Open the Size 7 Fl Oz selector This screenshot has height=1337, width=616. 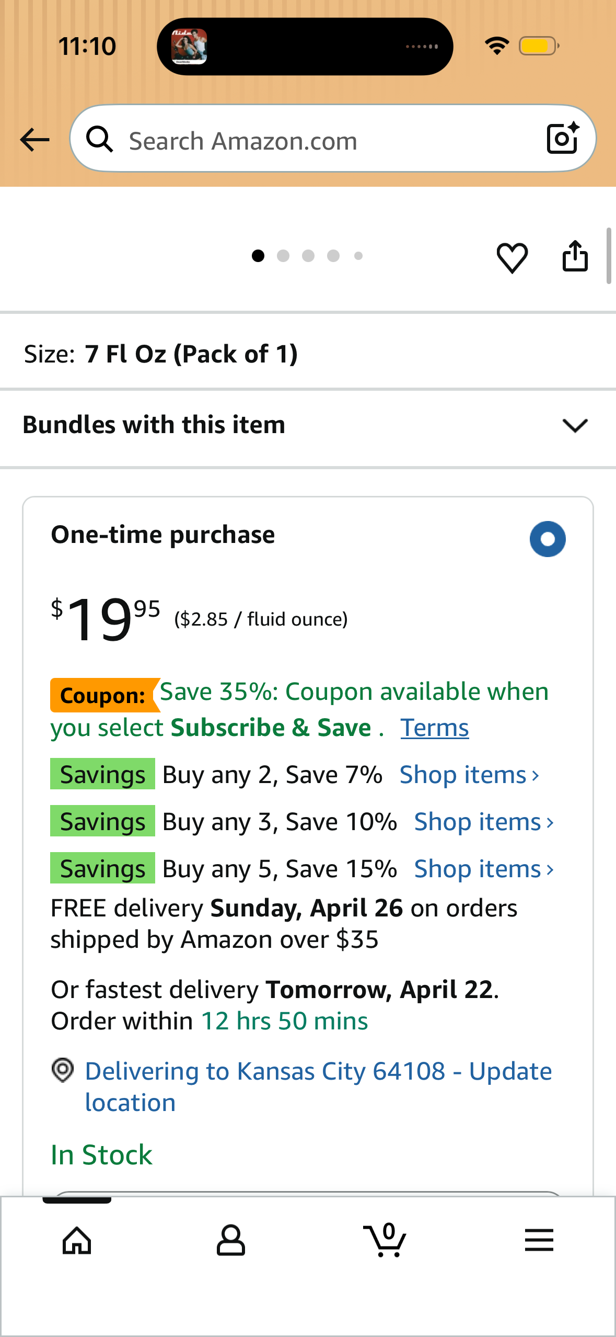[308, 354]
